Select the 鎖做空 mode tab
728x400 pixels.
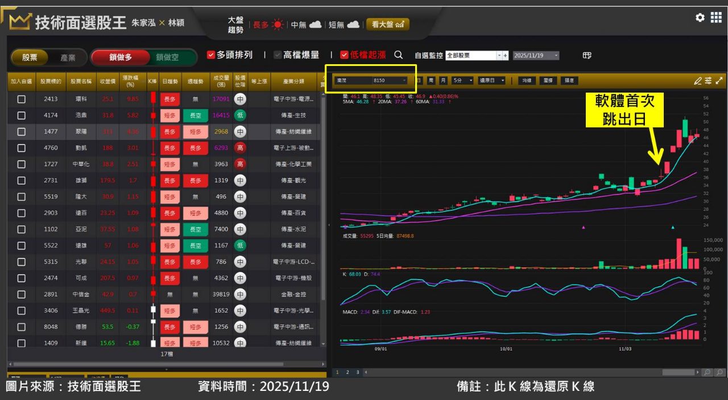(168, 57)
